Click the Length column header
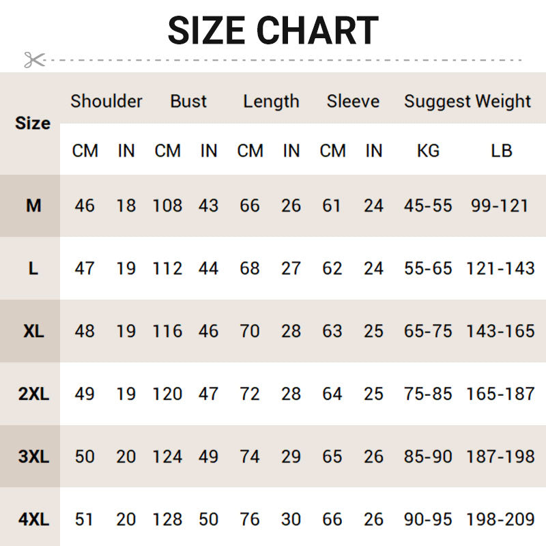Viewport: 546px width, 546px height. (271, 102)
